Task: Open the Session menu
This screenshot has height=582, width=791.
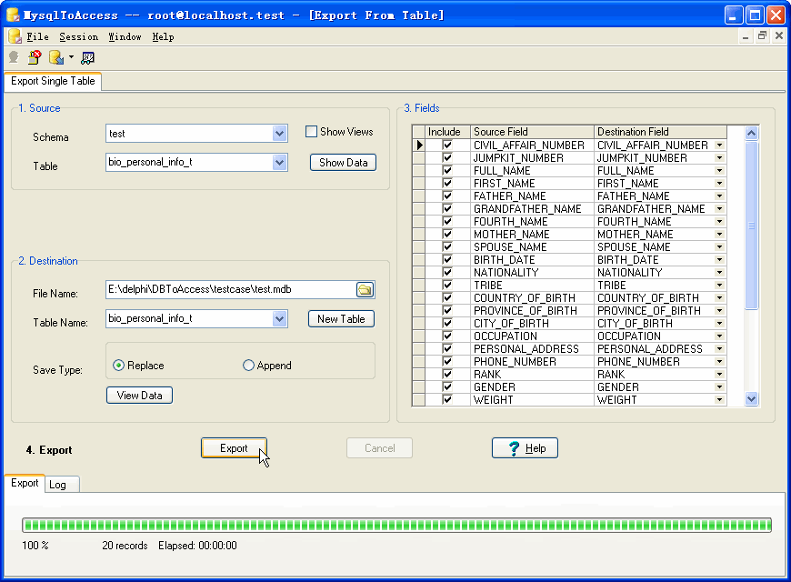Action: 79,37
